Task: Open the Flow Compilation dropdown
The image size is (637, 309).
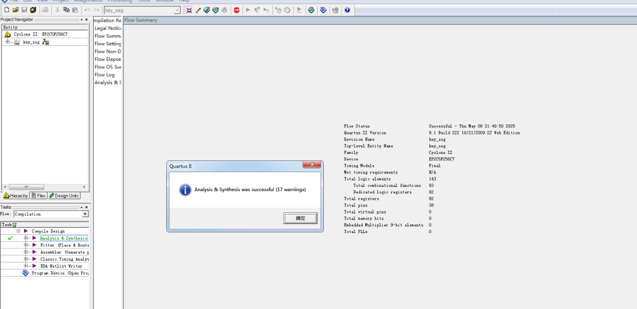Action: 85,214
